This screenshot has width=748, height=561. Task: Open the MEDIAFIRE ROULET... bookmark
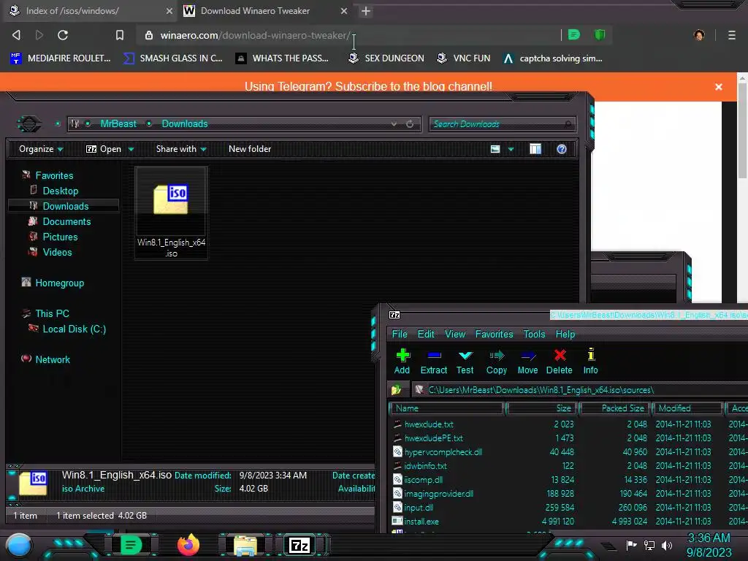click(61, 58)
